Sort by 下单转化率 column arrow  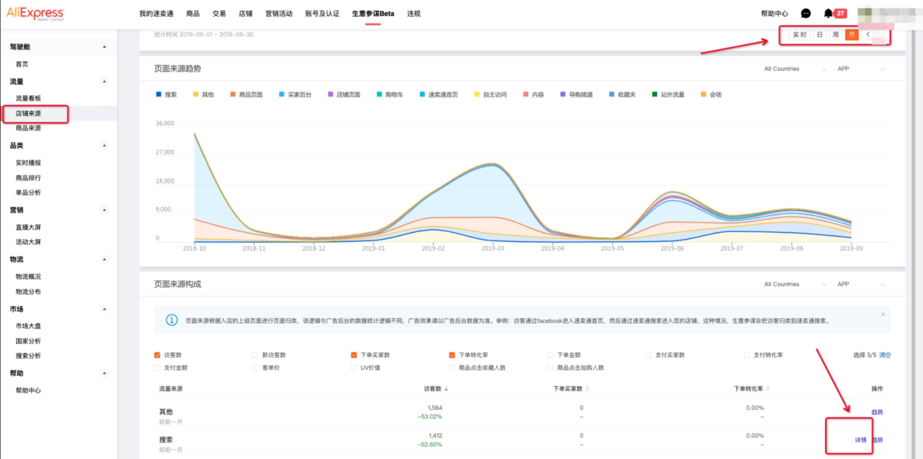pyautogui.click(x=768, y=389)
